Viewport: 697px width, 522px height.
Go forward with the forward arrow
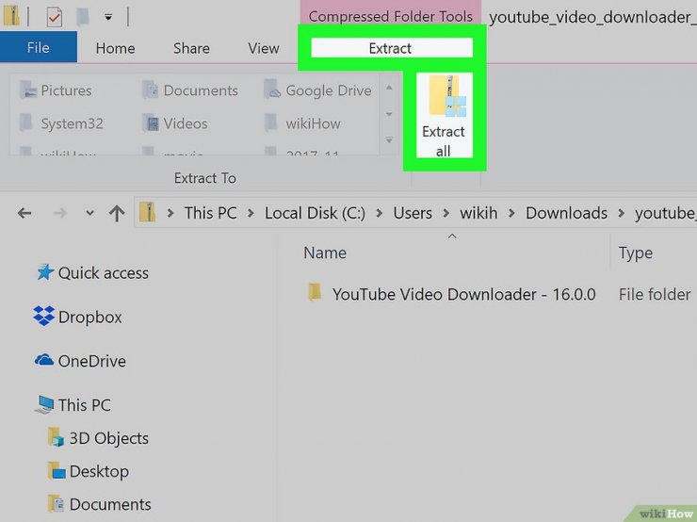(x=59, y=213)
